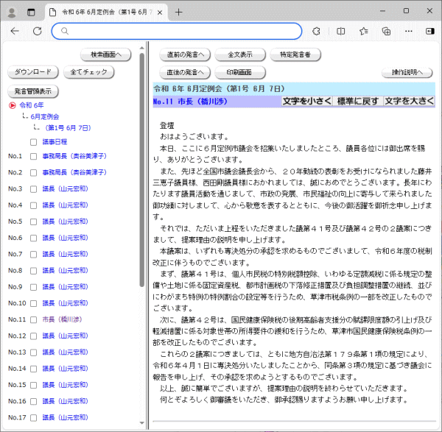442x432 pixels.
Task: Go to 直後の発言へ
Action: click(x=185, y=72)
